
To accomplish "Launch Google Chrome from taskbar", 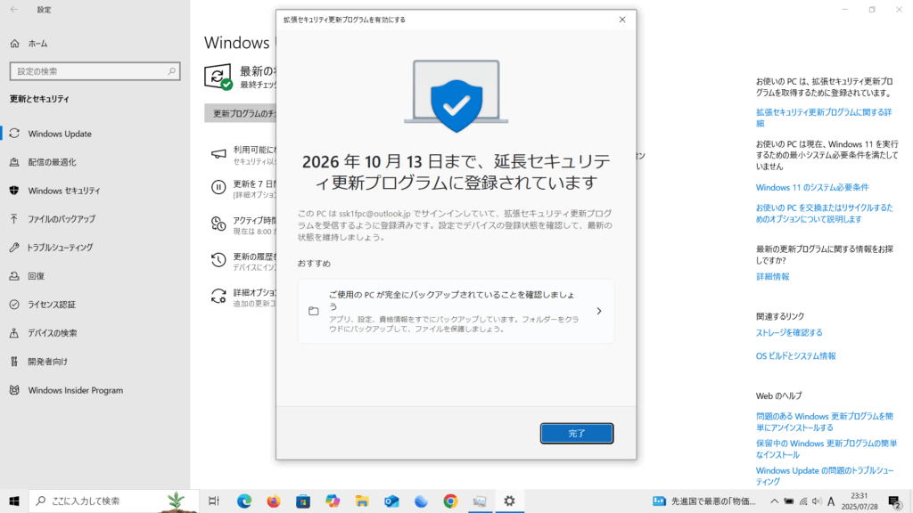I will click(450, 501).
